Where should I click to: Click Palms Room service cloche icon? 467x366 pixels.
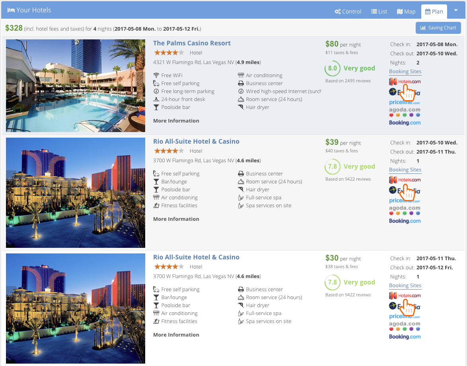(x=241, y=99)
